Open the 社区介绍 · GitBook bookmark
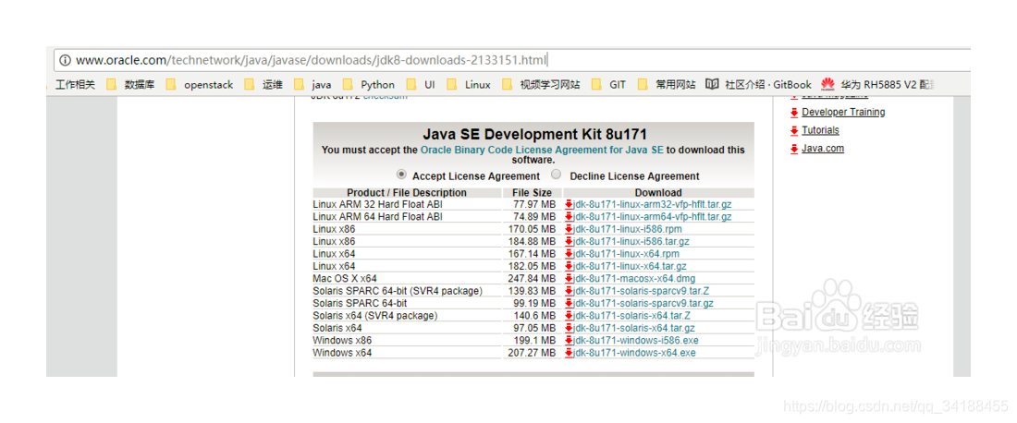The image size is (1017, 423). click(759, 85)
